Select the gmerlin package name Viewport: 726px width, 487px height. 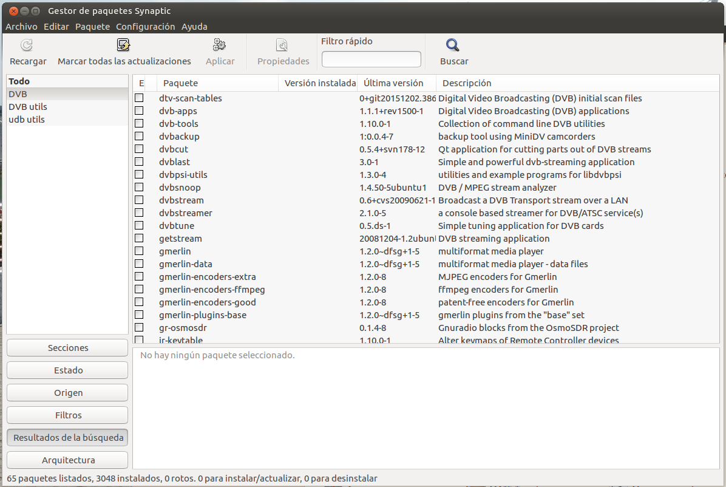tap(175, 251)
